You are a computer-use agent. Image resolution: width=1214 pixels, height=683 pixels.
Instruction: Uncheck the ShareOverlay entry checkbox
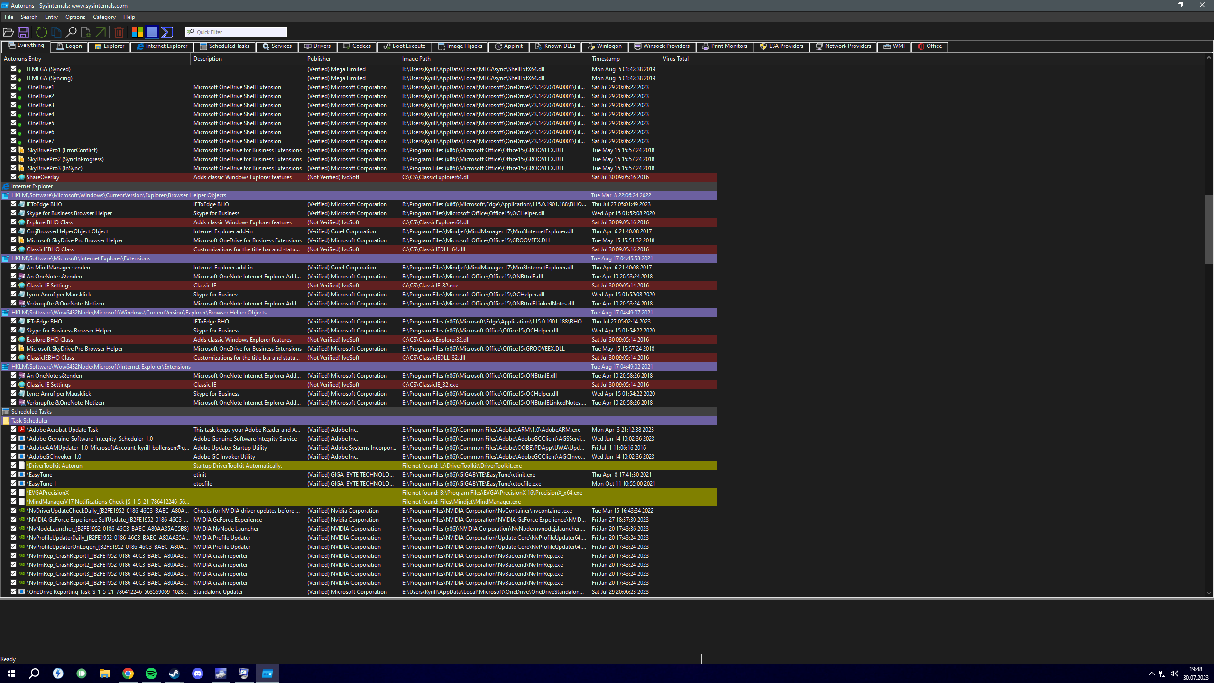coord(14,177)
